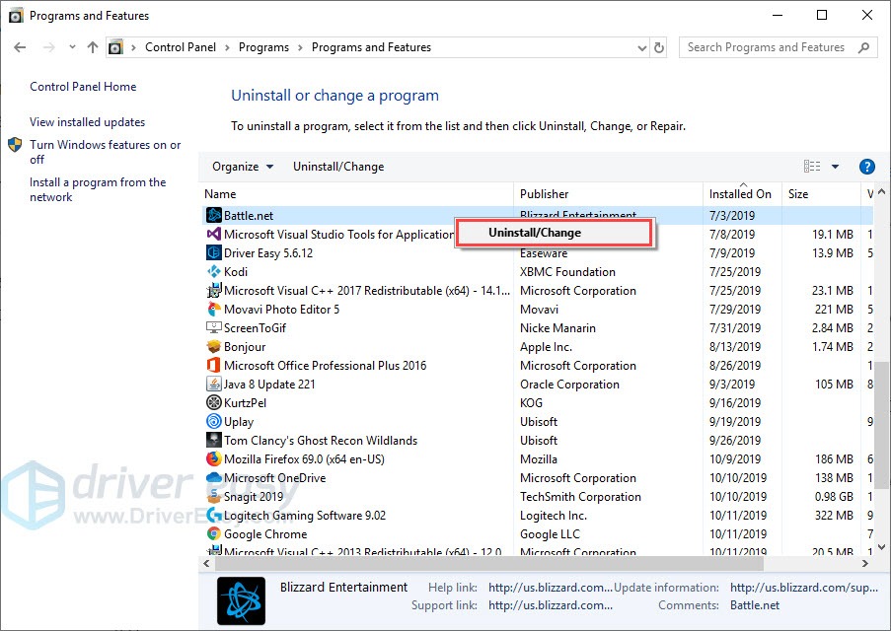
Task: Click Uninstall/Change in the toolbar
Action: pos(338,167)
